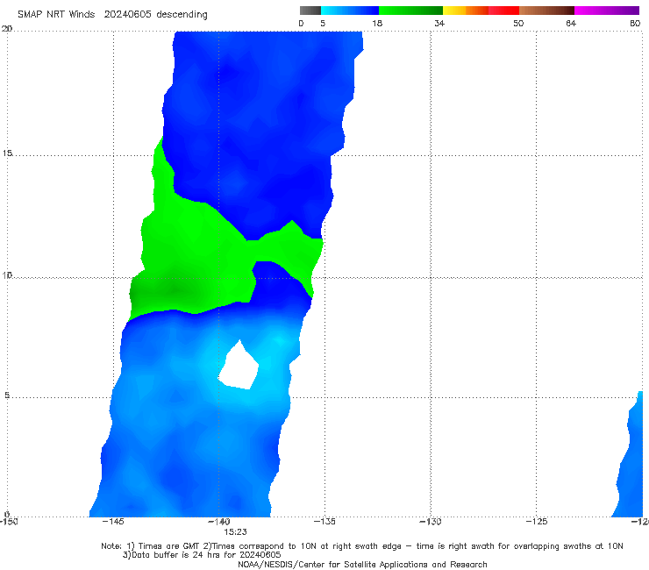Click the 'Data buffer is 24 hrs' note
Screen dimensions: 649x570
coord(202,555)
